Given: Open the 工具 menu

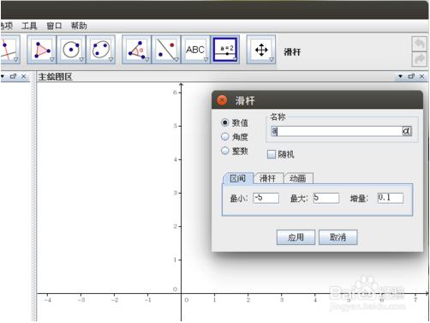Looking at the screenshot, I should pyautogui.click(x=29, y=26).
